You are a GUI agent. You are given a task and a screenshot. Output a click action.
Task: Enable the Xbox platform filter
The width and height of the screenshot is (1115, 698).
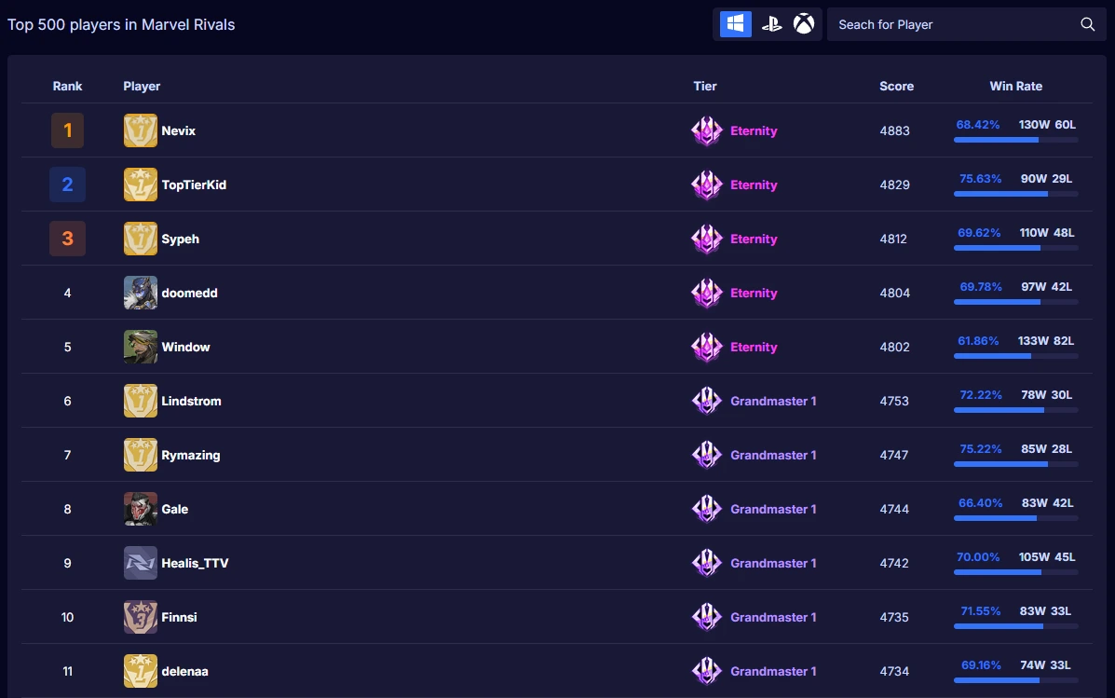coord(803,23)
